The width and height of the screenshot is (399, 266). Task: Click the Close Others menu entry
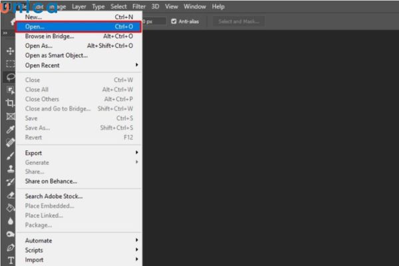click(x=78, y=99)
